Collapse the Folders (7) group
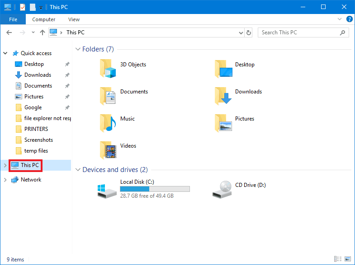Image resolution: width=355 pixels, height=265 pixels. [x=78, y=49]
